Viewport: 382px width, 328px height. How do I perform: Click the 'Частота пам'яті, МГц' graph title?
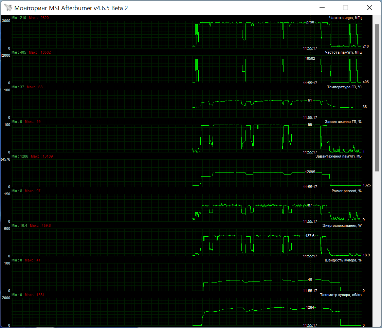tap(343, 52)
